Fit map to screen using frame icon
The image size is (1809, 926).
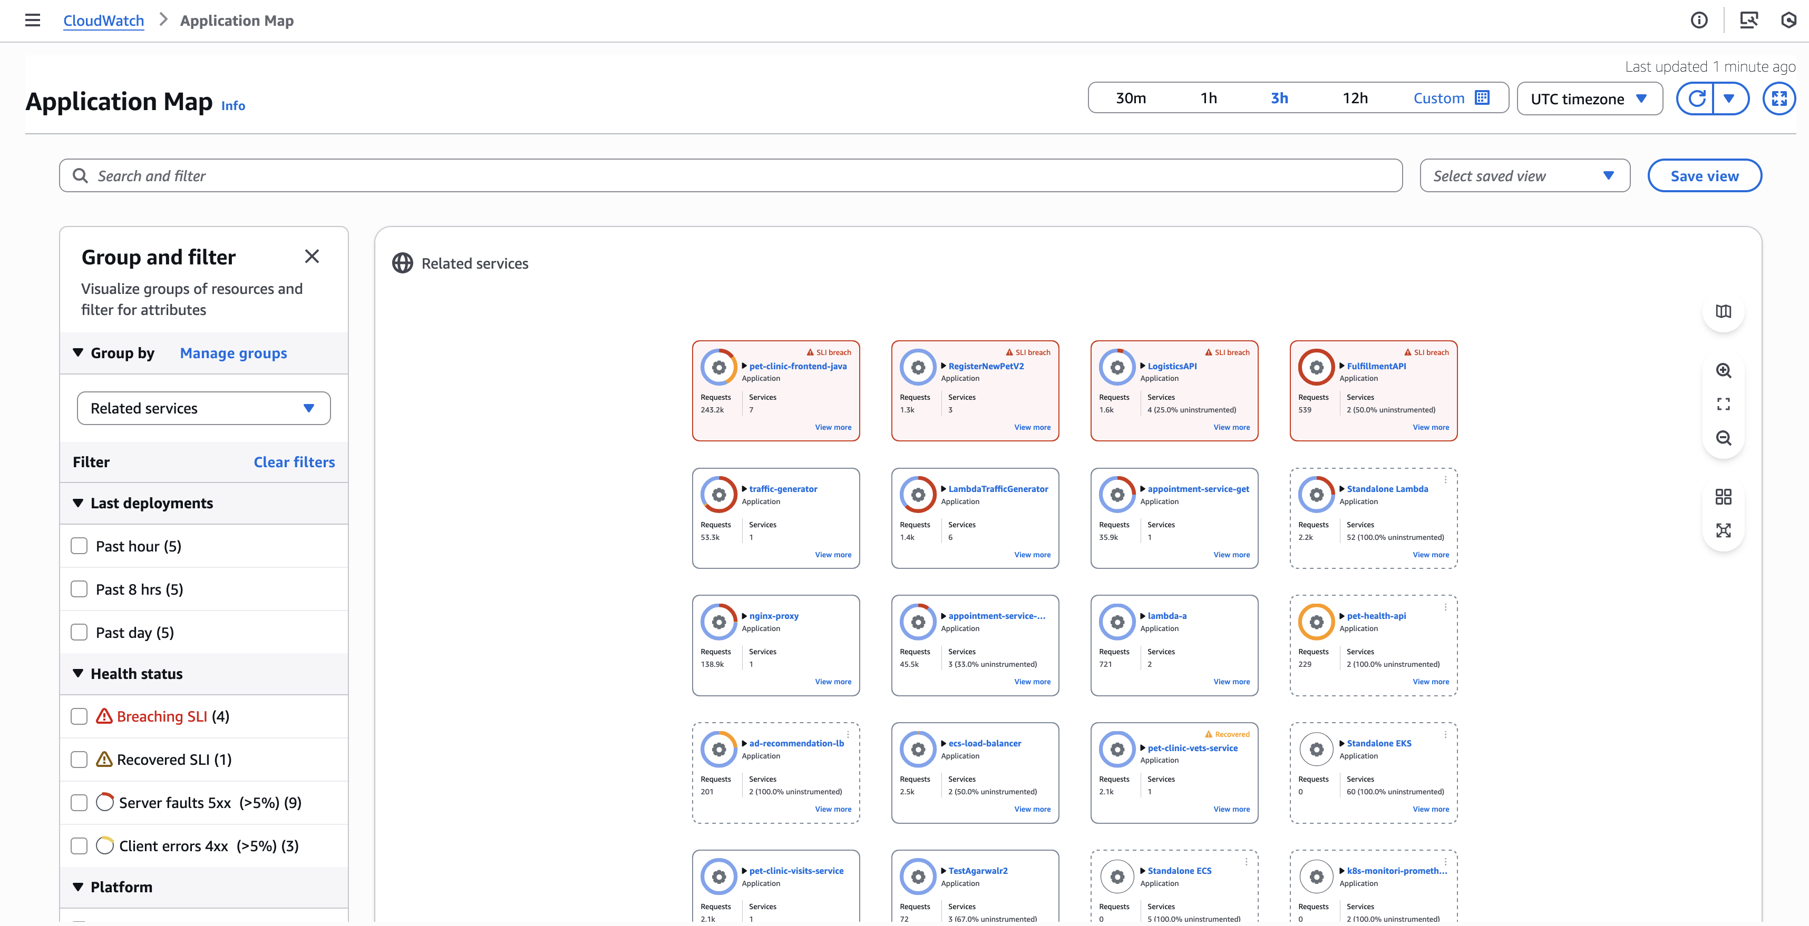[1723, 403]
